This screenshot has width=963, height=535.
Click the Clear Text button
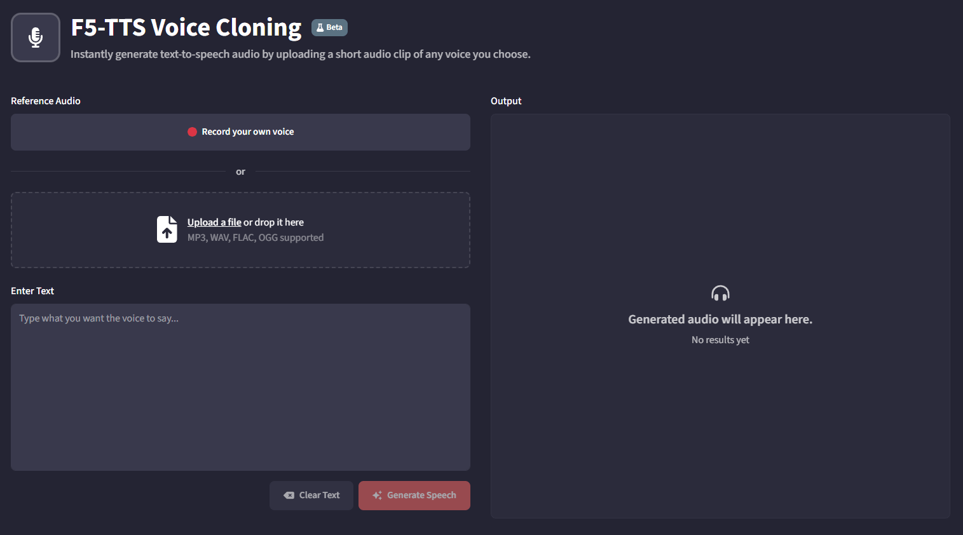[311, 496]
